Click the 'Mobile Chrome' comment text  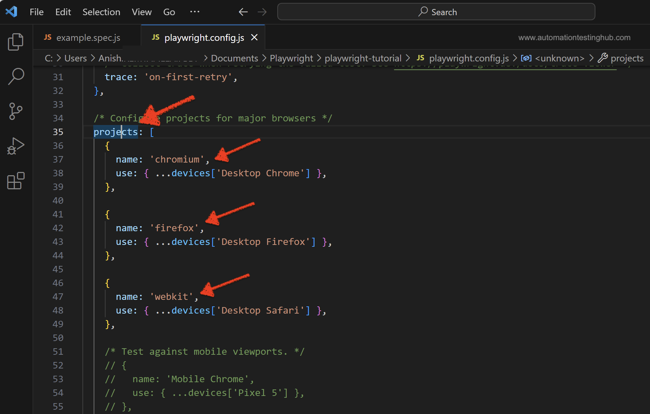(x=208, y=379)
